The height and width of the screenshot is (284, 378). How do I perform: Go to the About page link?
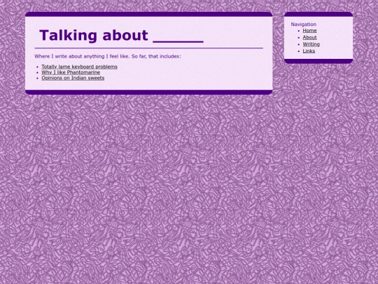(x=309, y=37)
